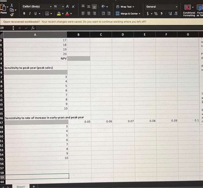This screenshot has height=188, width=203.
Task: Open the Merge & Center dropdown arrow
Action: (139, 14)
